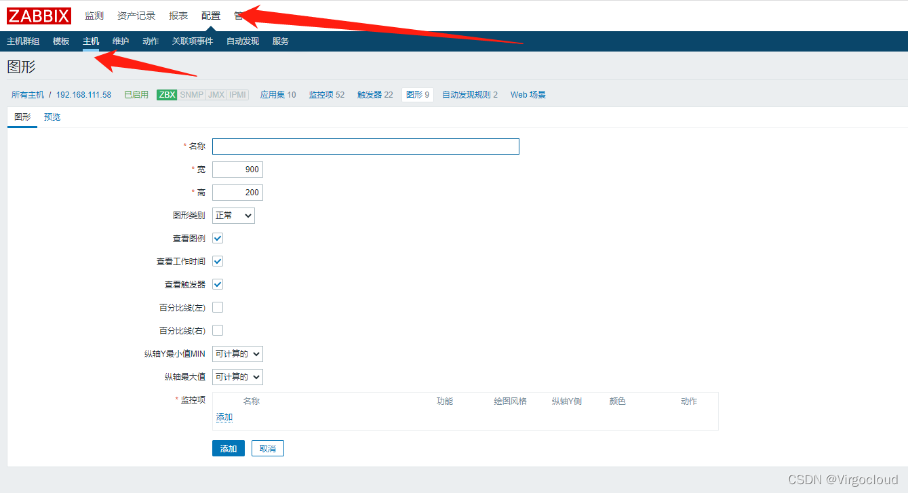Image resolution: width=908 pixels, height=493 pixels.
Task: Click the ZBX availability badge
Action: tap(167, 95)
